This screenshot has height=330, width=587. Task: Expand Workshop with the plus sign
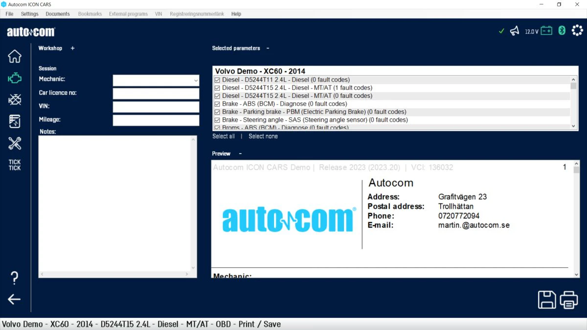72,48
